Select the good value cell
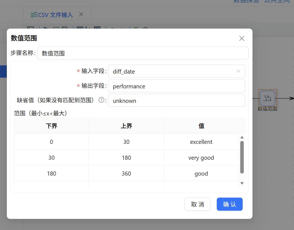294x230 pixels. [201, 173]
